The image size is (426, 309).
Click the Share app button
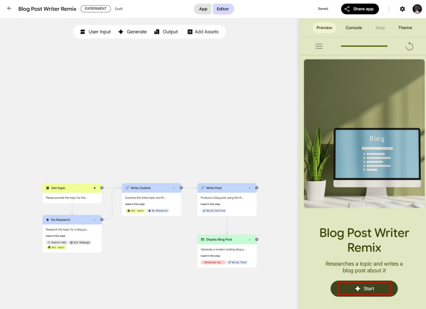click(x=360, y=9)
